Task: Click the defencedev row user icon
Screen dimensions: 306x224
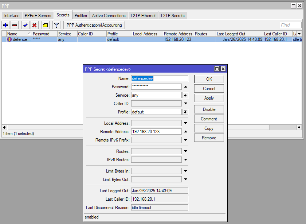Action: [9, 39]
